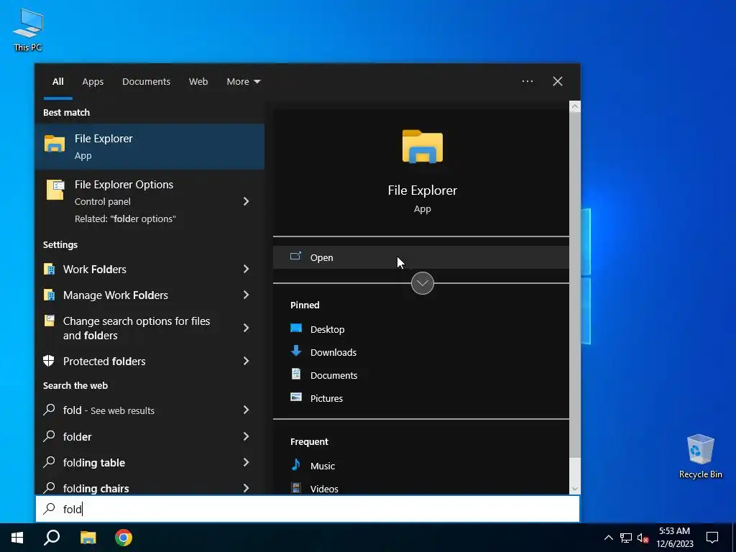Image resolution: width=736 pixels, height=552 pixels.
Task: Click the muted volume tray icon
Action: pos(643,538)
